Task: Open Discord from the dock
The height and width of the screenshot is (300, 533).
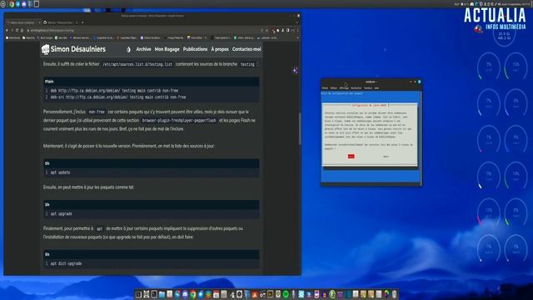Action: [185, 294]
